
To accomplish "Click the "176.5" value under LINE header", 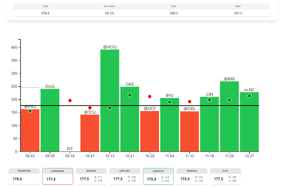I will (x=45, y=13).
